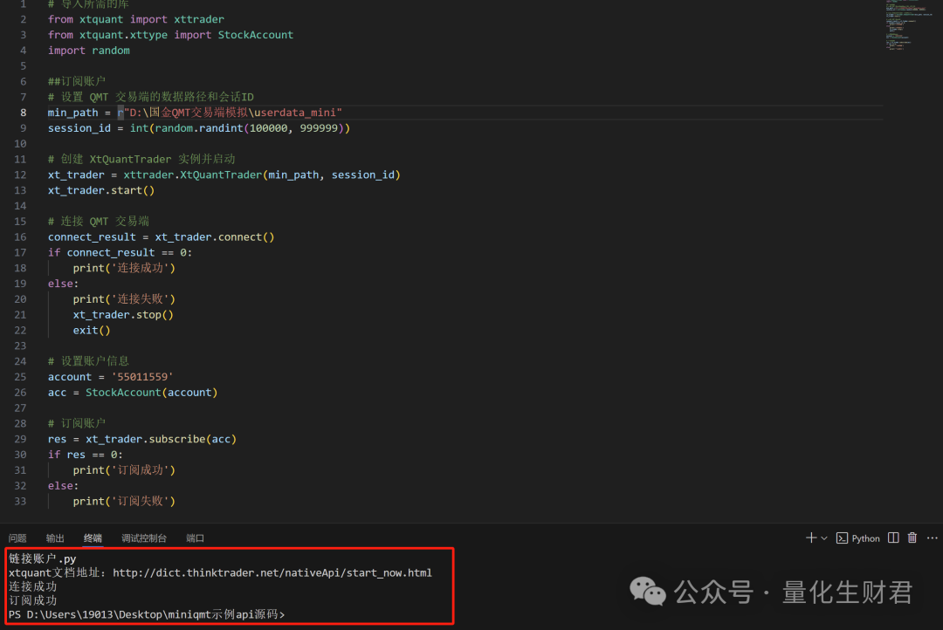Select the active 终端 (Terminal) tab
This screenshot has width=943, height=630.
pyautogui.click(x=93, y=538)
